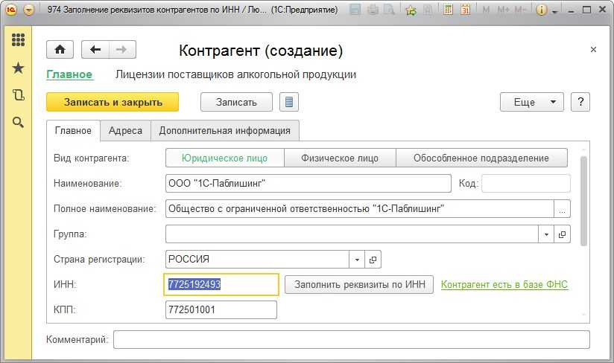Switch to the Адреса tab
Image resolution: width=614 pixels, height=363 pixels.
coord(125,130)
